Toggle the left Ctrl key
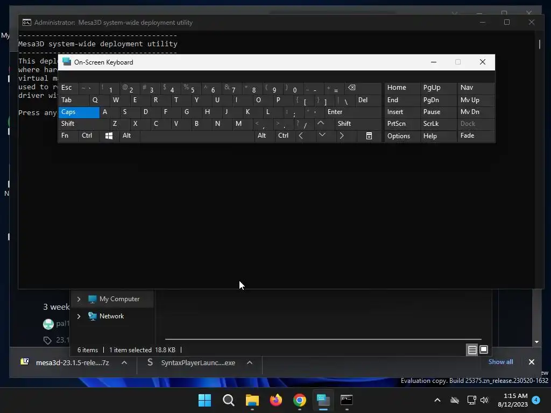 pos(89,136)
